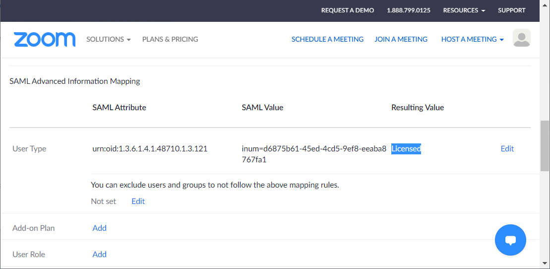This screenshot has height=269, width=550.
Task: Click the phone number 1.888.799.0125
Action: [409, 10]
